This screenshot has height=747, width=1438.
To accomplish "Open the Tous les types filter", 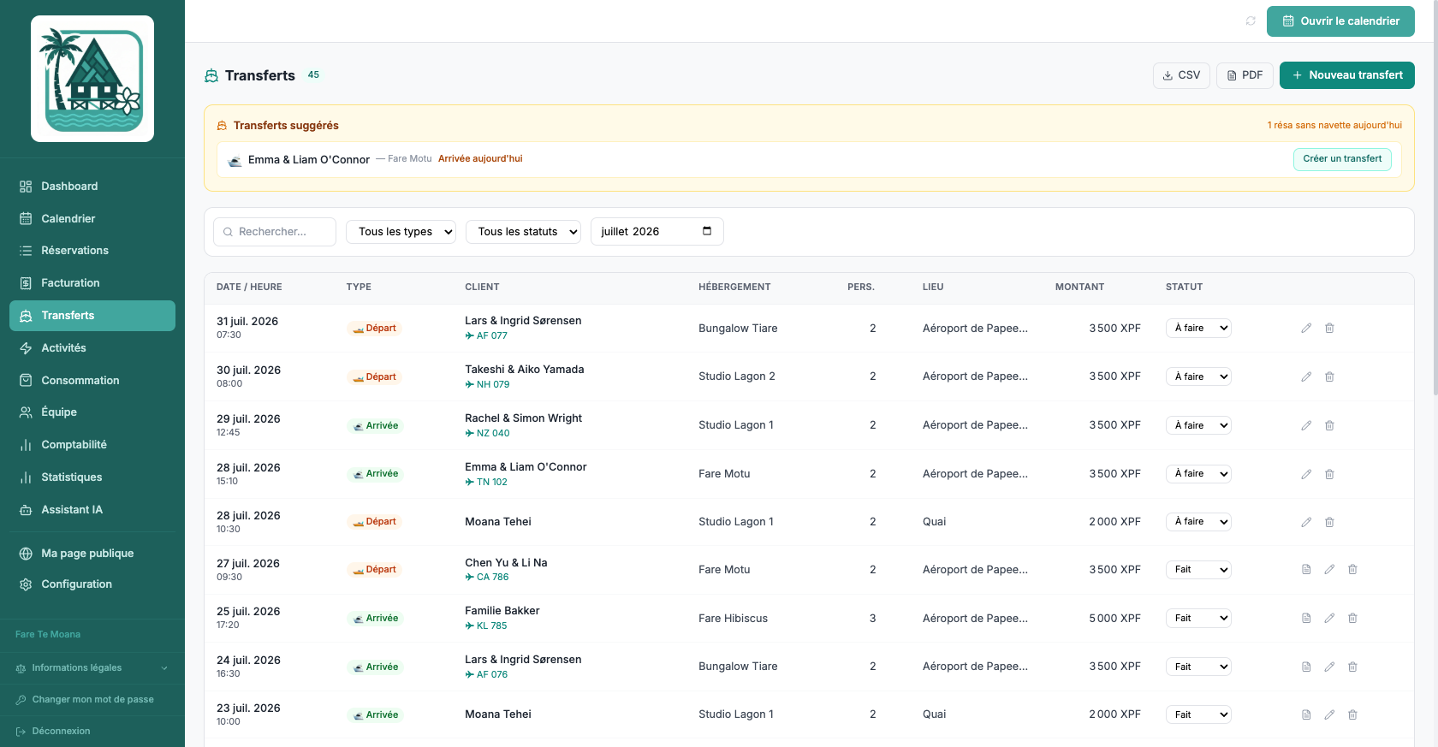I will point(401,232).
